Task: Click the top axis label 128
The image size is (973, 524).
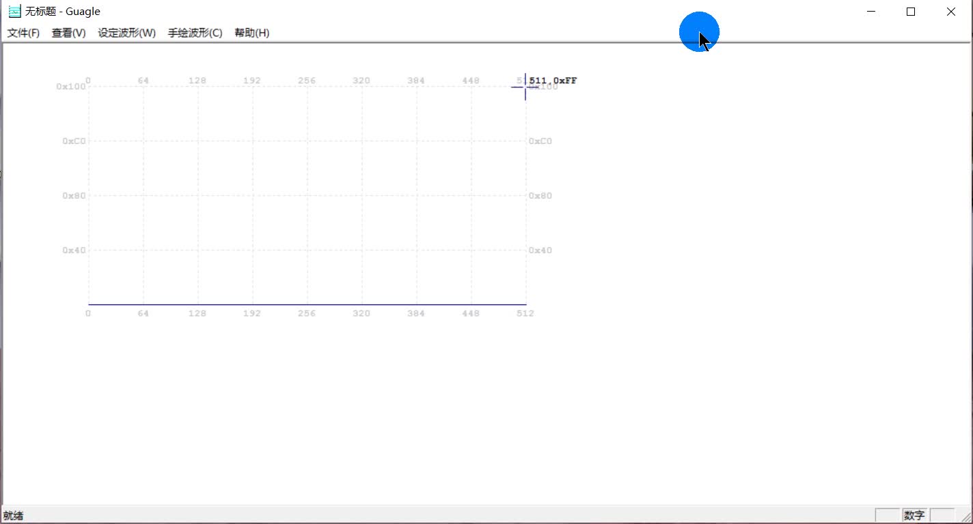Action: [197, 81]
